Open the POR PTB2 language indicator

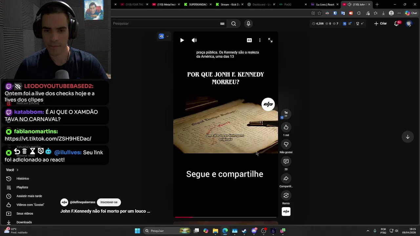(383, 231)
